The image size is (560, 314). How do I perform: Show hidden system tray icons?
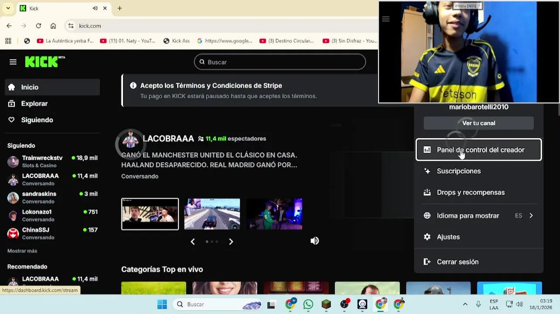coord(465,304)
